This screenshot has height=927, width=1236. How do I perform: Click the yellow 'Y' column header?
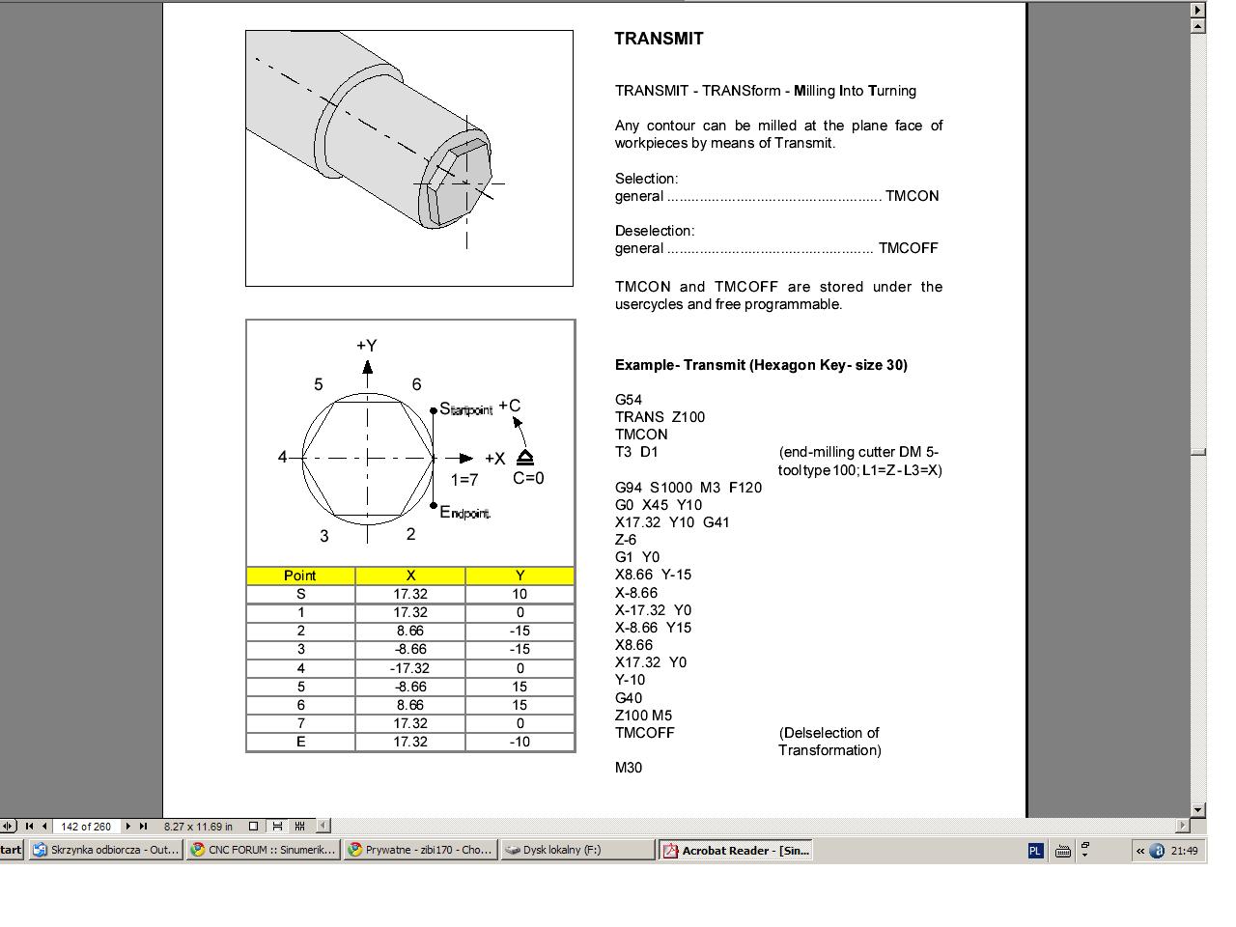click(520, 576)
